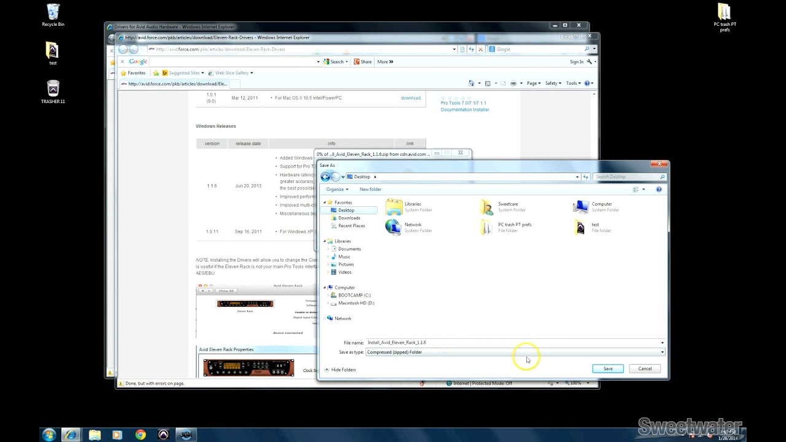Viewport: 786px width, 442px height.
Task: Click Share on Google toolbar
Action: pos(363,61)
